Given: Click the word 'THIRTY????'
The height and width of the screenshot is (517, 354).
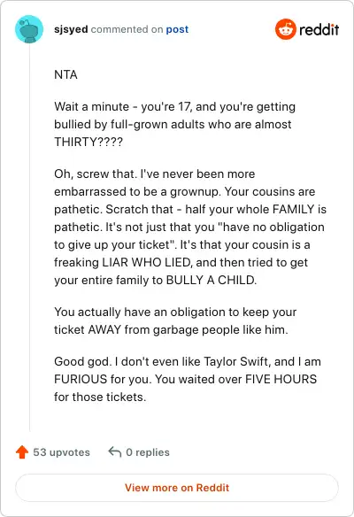Looking at the screenshot, I should coord(88,142).
